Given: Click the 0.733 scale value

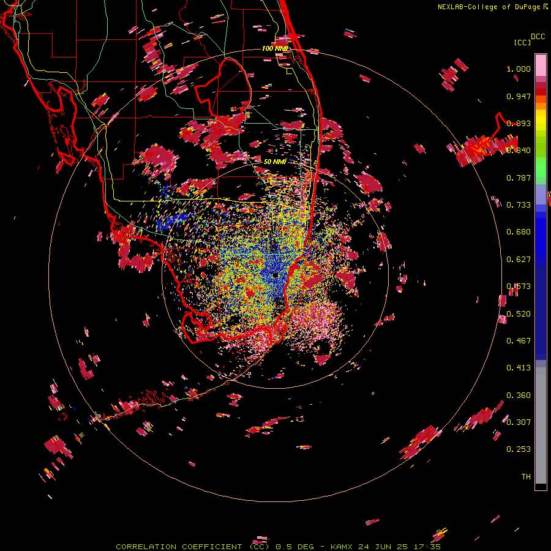Looking at the screenshot, I should point(519,205).
